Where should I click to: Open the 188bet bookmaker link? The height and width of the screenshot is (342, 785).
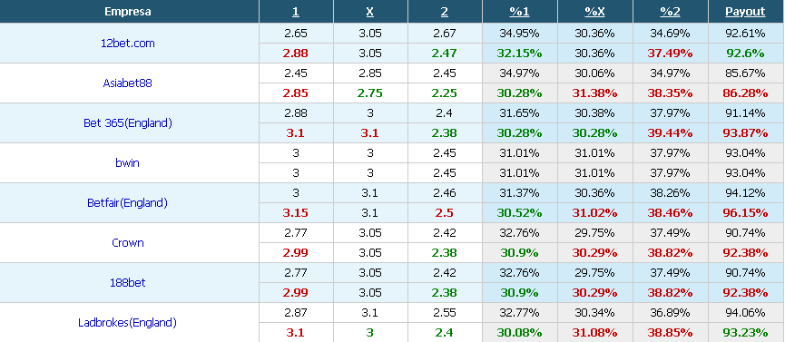click(128, 283)
